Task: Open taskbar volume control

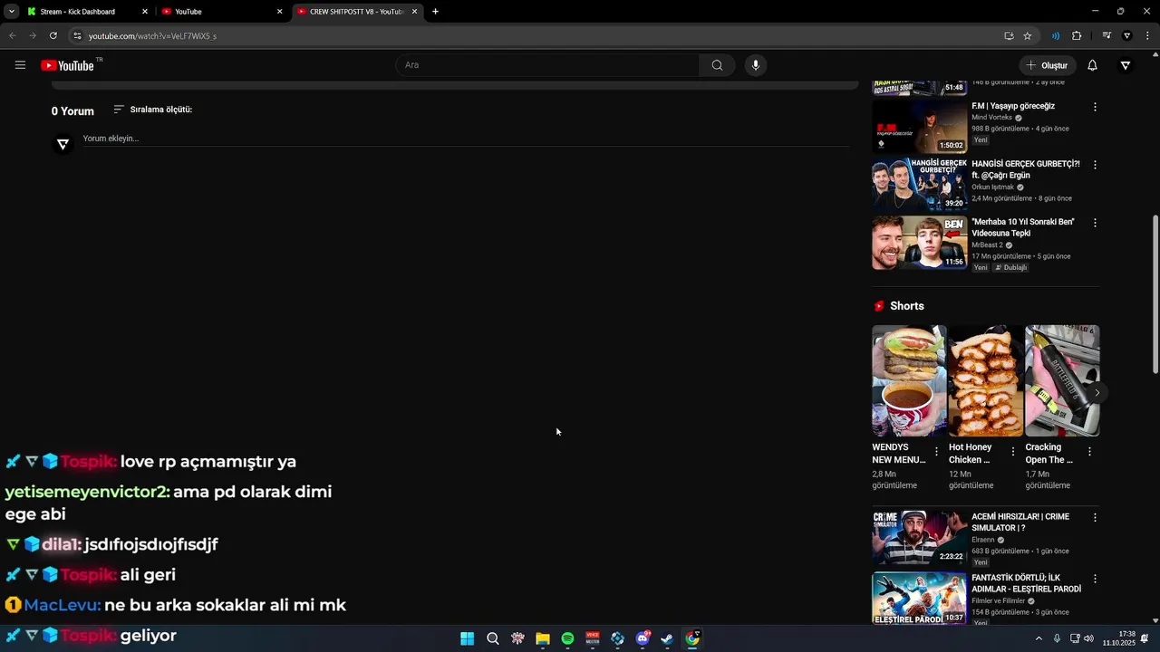Action: tap(1088, 638)
